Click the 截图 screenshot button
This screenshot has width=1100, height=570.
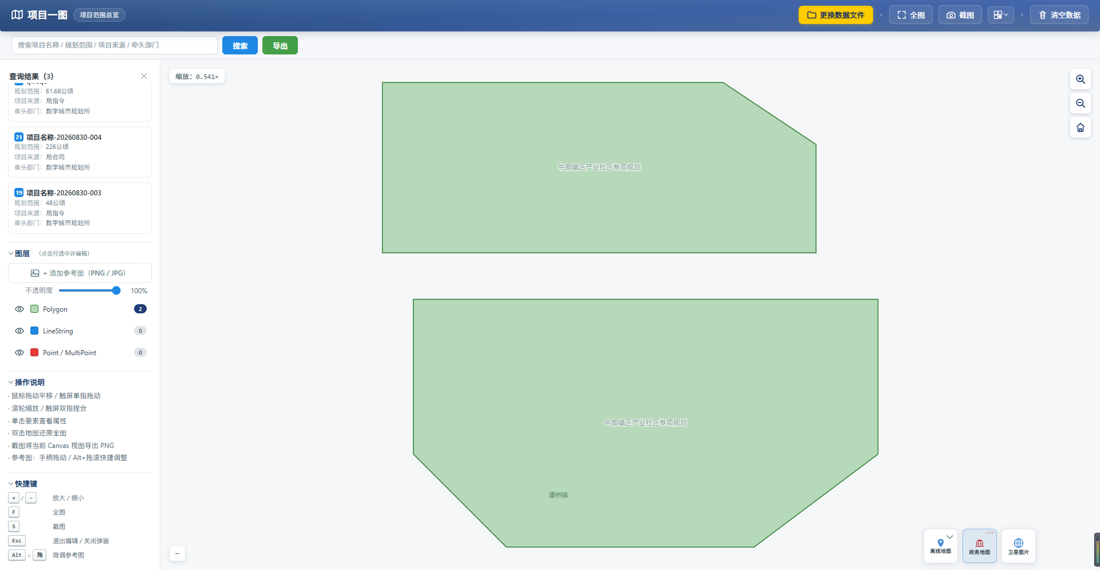(x=960, y=15)
